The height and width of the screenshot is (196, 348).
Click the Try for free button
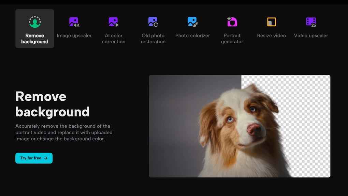[34, 158]
